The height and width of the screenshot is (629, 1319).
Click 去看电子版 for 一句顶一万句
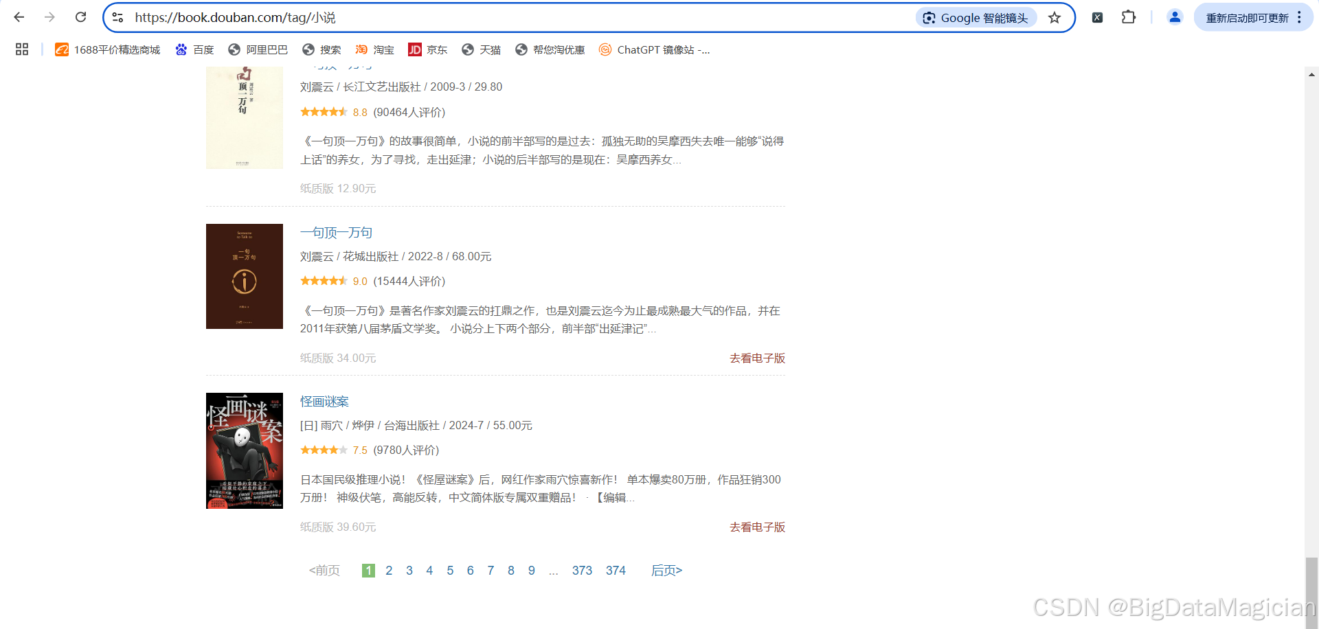pos(757,358)
